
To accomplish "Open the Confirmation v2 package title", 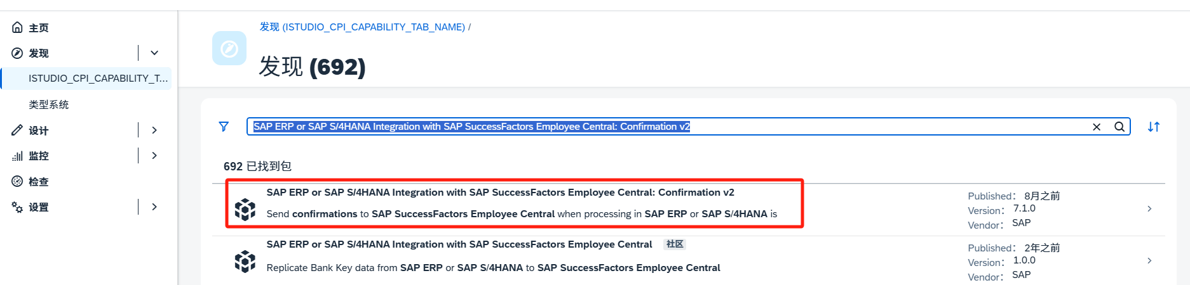I will pos(500,193).
